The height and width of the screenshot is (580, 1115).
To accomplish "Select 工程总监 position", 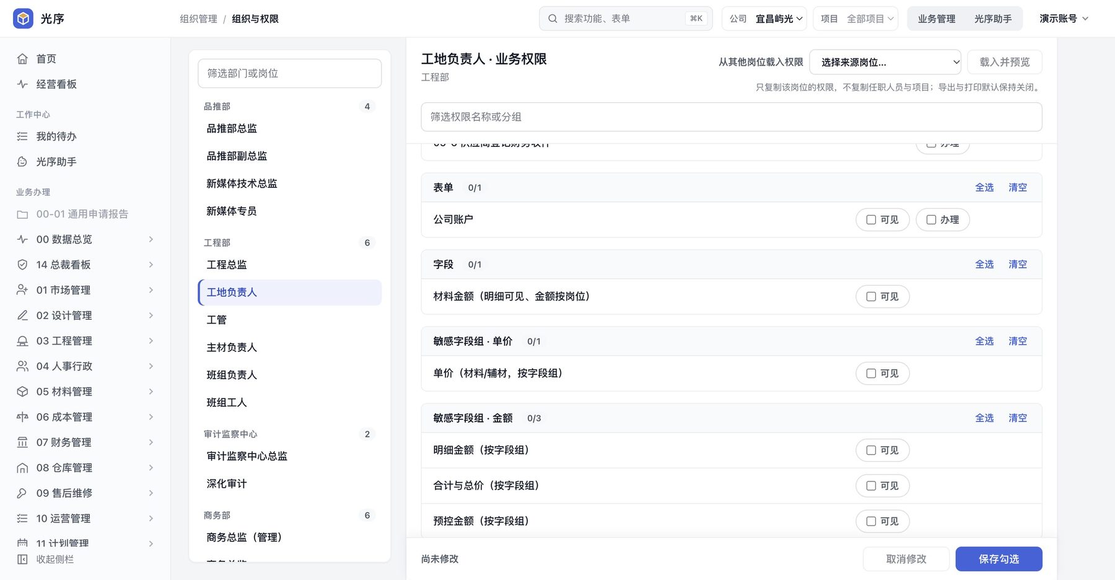I will (290, 265).
